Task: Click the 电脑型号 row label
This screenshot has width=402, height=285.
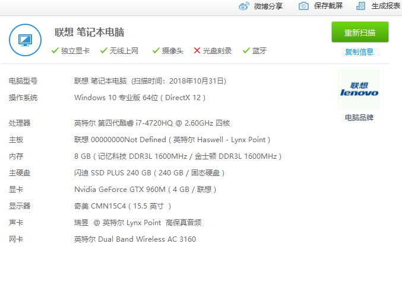Action: [23, 81]
